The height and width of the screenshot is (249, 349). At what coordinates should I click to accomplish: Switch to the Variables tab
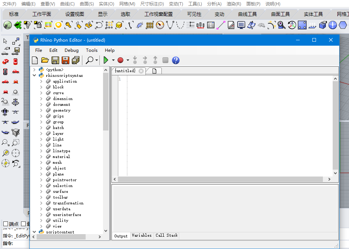(141, 235)
